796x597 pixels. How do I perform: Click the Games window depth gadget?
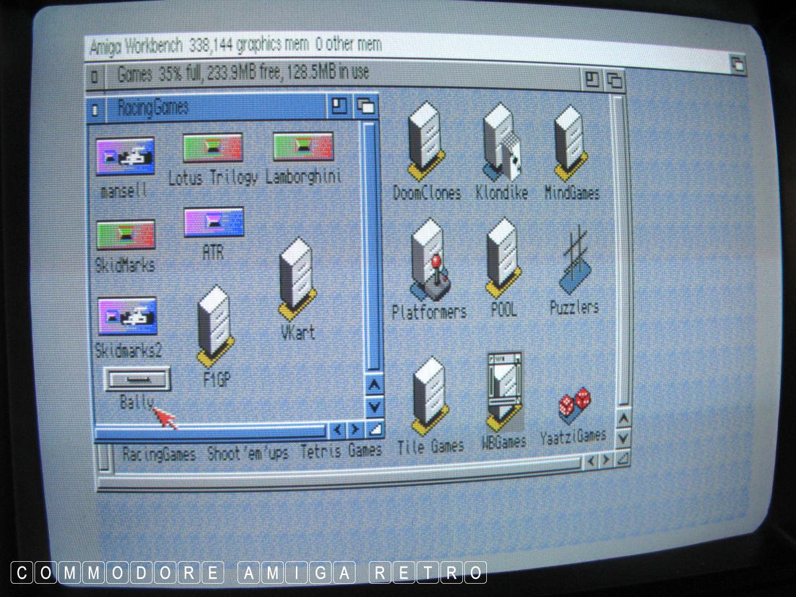click(x=614, y=81)
